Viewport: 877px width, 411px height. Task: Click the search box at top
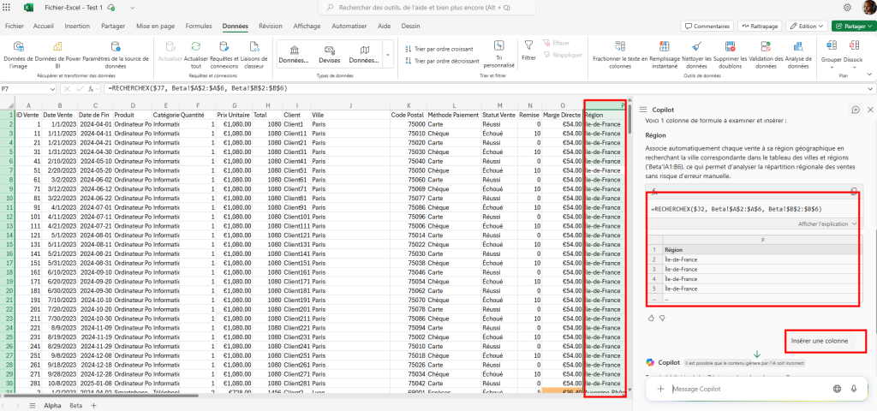click(x=427, y=8)
